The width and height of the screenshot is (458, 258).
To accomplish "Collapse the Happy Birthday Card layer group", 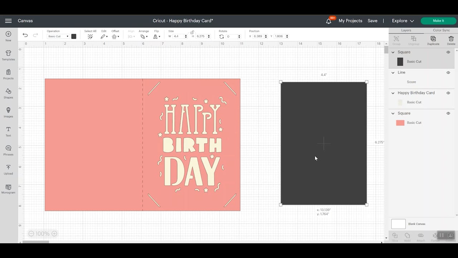I will pos(393,93).
